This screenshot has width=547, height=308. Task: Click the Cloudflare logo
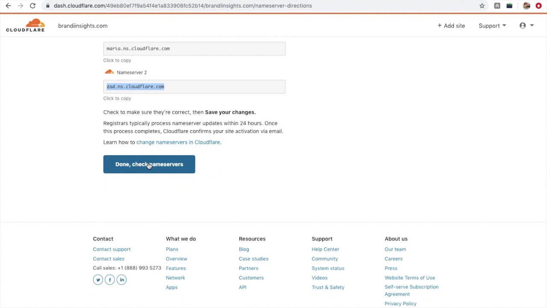25,25
